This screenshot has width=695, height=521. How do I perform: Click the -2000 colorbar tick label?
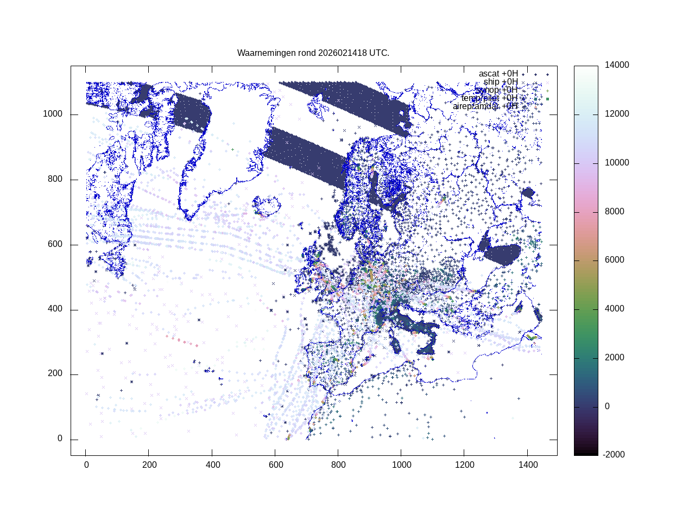[x=614, y=455]
